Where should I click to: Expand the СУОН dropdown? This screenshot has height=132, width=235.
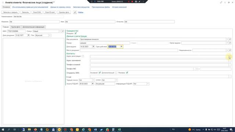pyautogui.click(x=116, y=80)
